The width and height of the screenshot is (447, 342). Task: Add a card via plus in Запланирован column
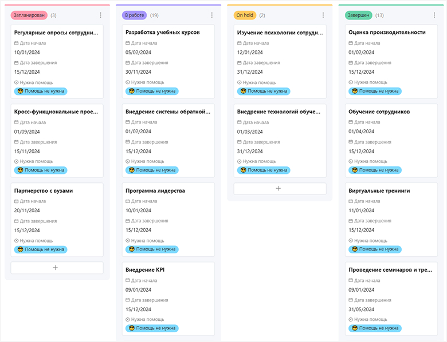pos(57,268)
